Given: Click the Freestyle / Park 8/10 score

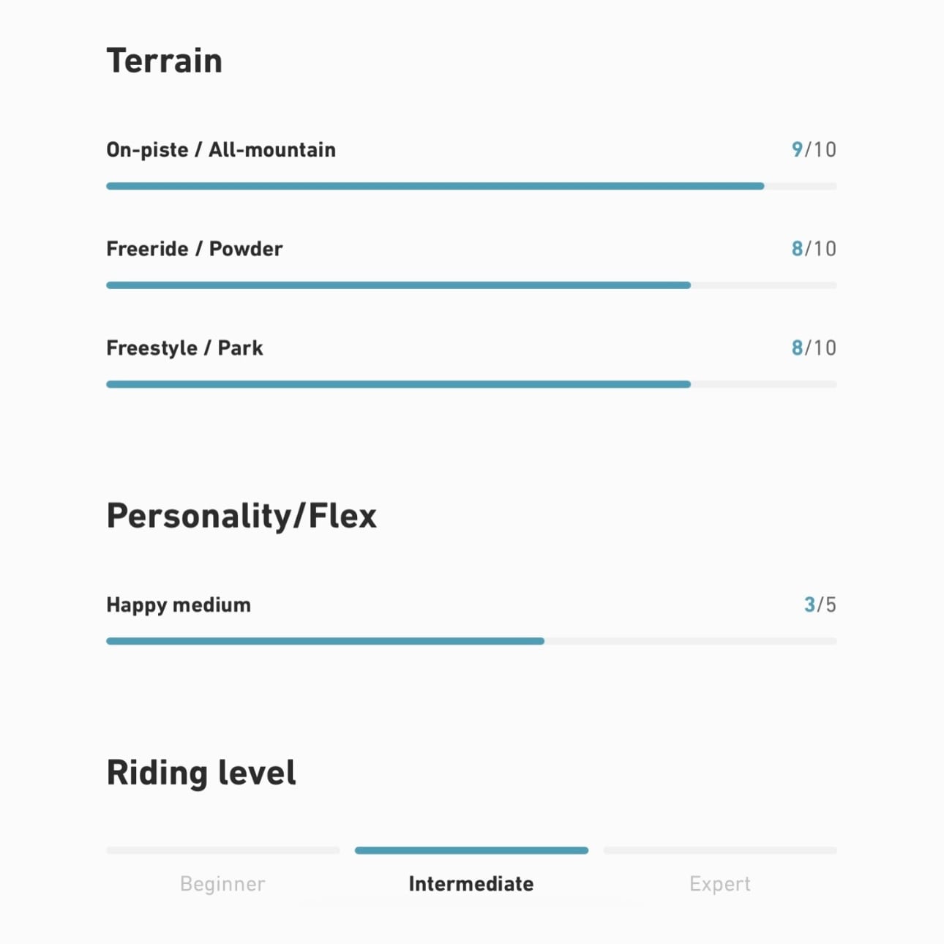Looking at the screenshot, I should pyautogui.click(x=813, y=348).
